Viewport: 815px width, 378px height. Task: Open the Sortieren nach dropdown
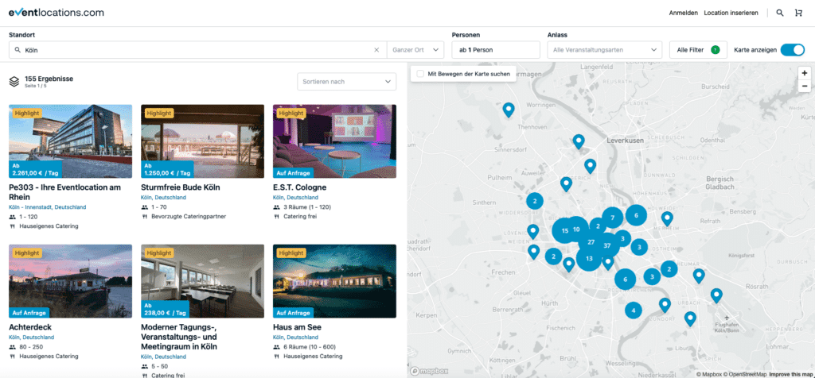(346, 82)
